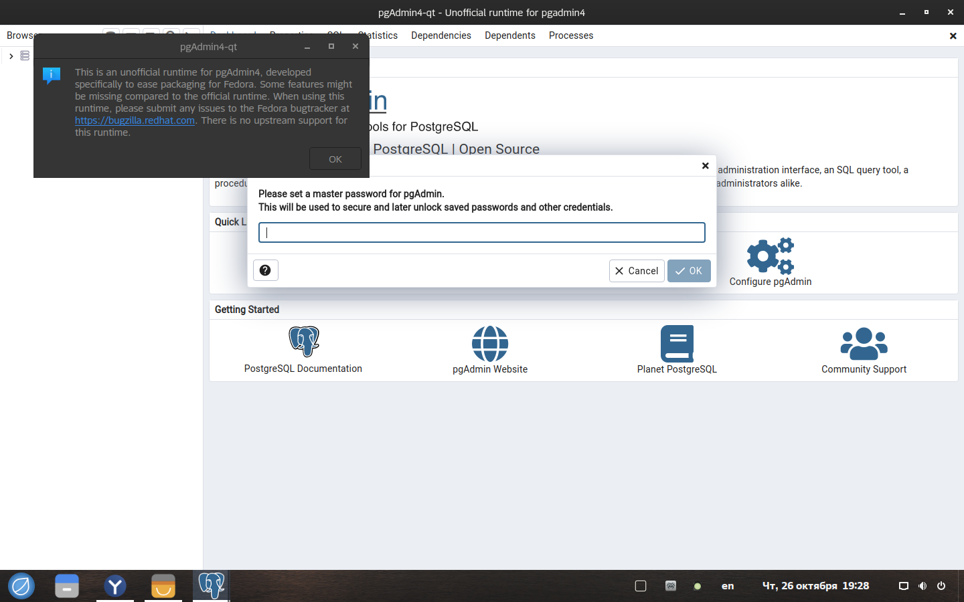Switch to the Processes tab

tap(571, 35)
